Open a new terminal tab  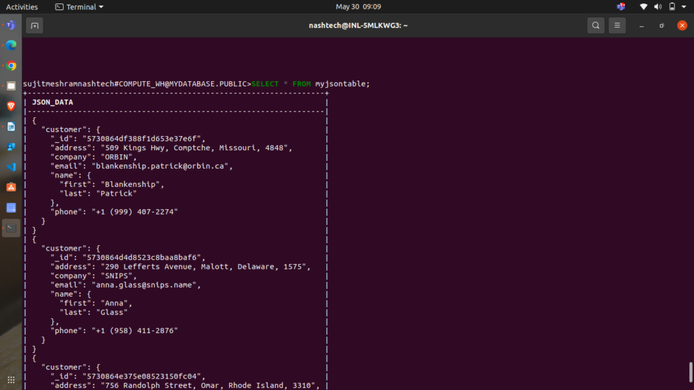pyautogui.click(x=35, y=26)
